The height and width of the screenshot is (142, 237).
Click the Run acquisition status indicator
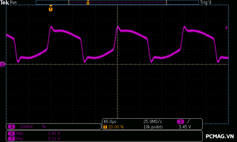tap(14, 2)
